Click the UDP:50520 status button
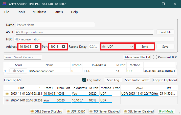The height and width of the screenshot is (115, 181). pos(76,111)
